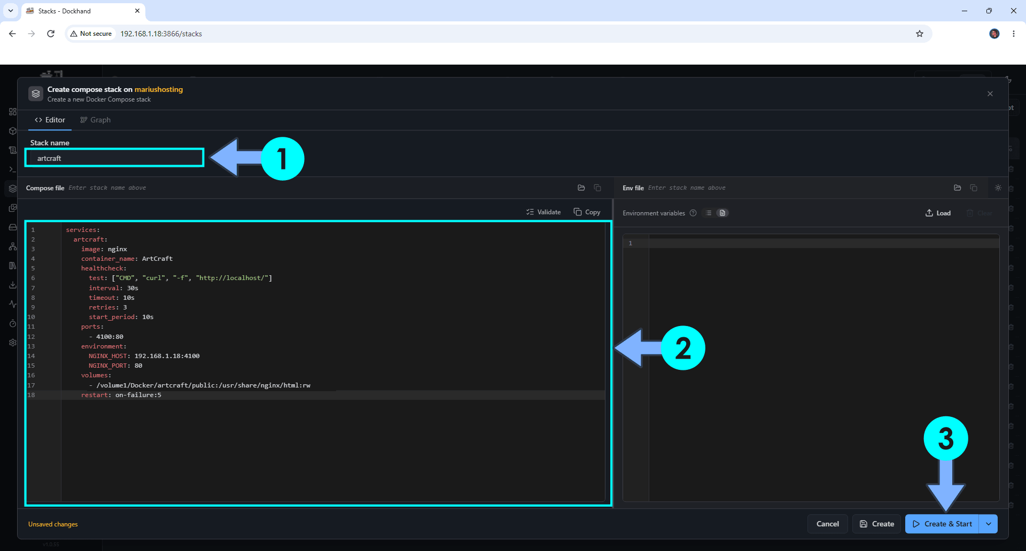The image size is (1026, 551).
Task: Load an env file with Load button
Action: tap(938, 213)
